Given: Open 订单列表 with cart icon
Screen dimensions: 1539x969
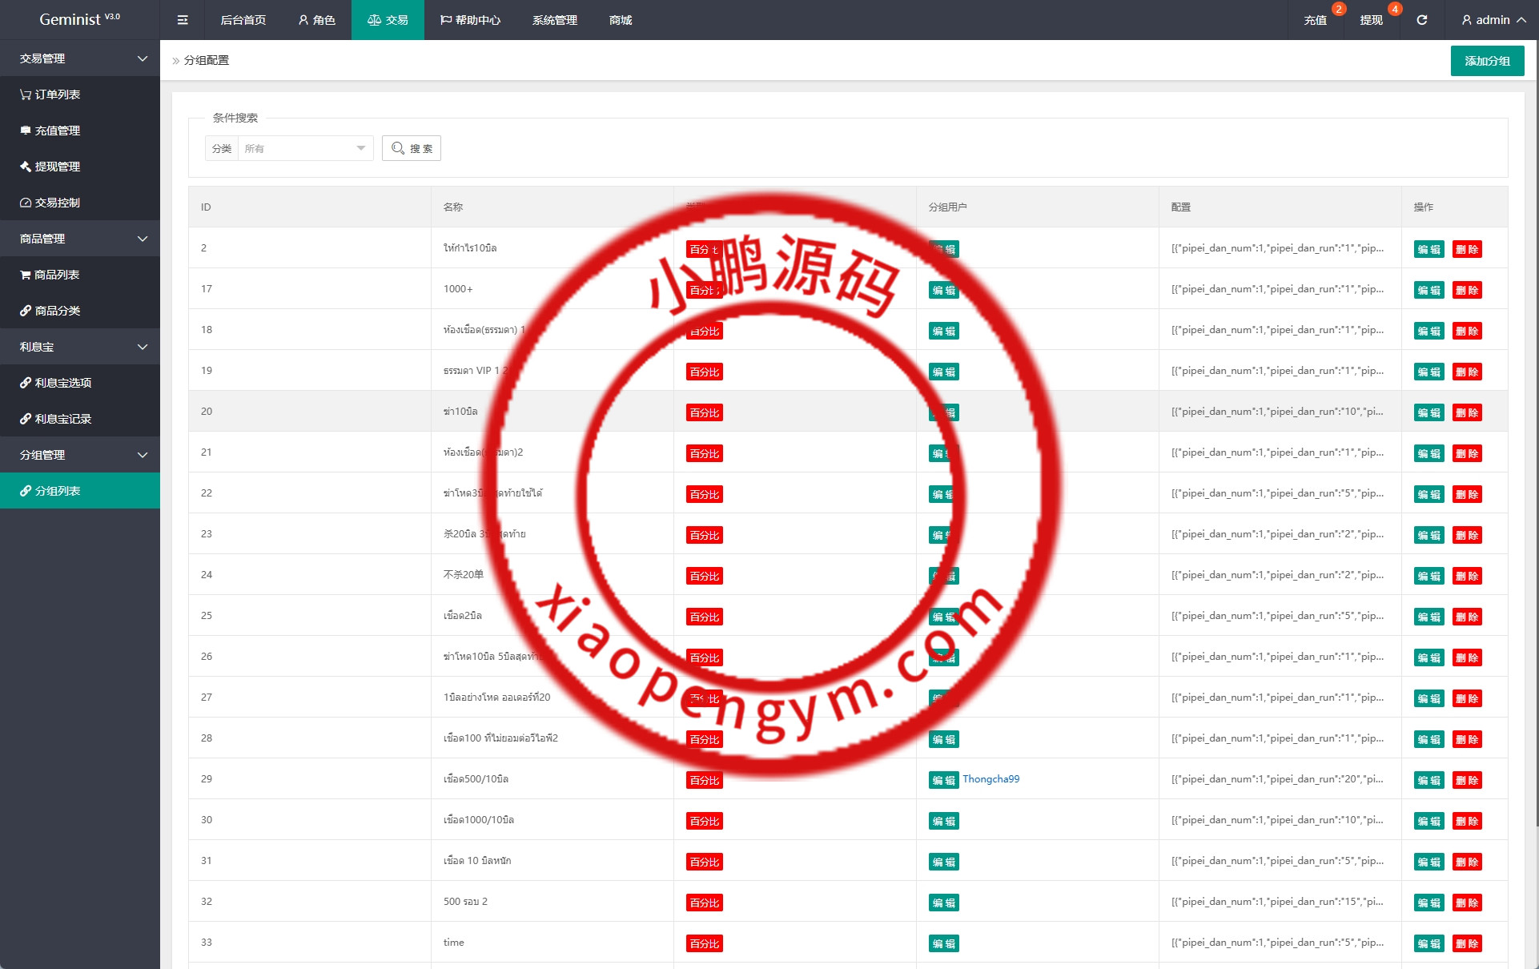Looking at the screenshot, I should tap(50, 94).
